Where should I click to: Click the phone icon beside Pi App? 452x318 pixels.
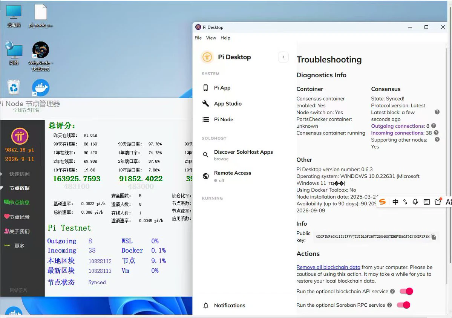tap(205, 88)
